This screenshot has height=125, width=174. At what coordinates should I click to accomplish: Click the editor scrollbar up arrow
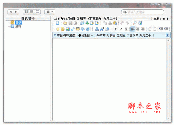tap(168, 41)
